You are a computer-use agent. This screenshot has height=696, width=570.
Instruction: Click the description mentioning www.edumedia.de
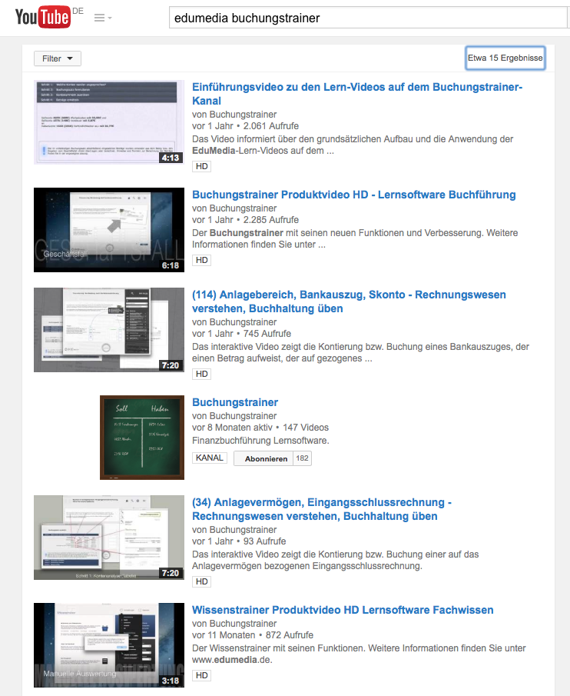click(359, 654)
